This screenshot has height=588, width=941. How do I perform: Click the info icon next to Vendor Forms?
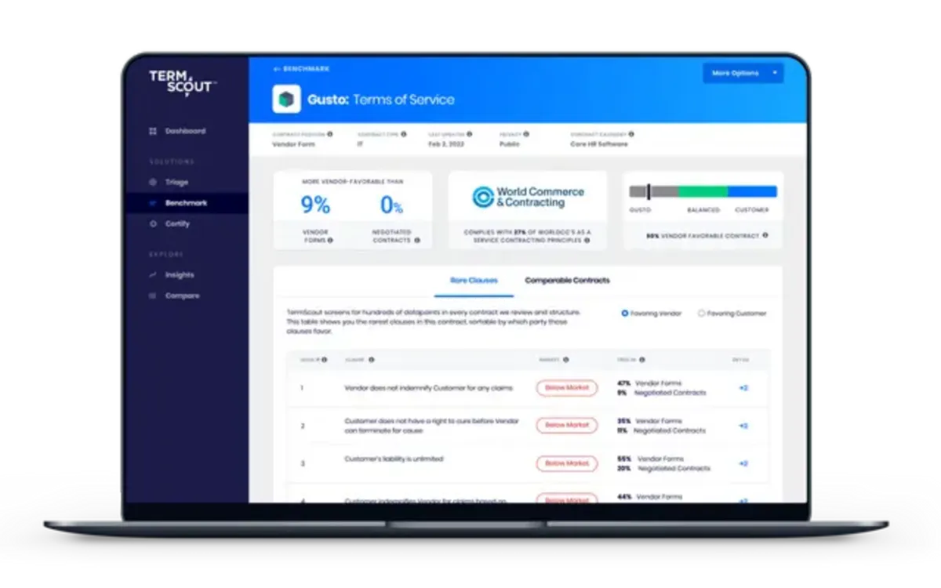coord(330,240)
